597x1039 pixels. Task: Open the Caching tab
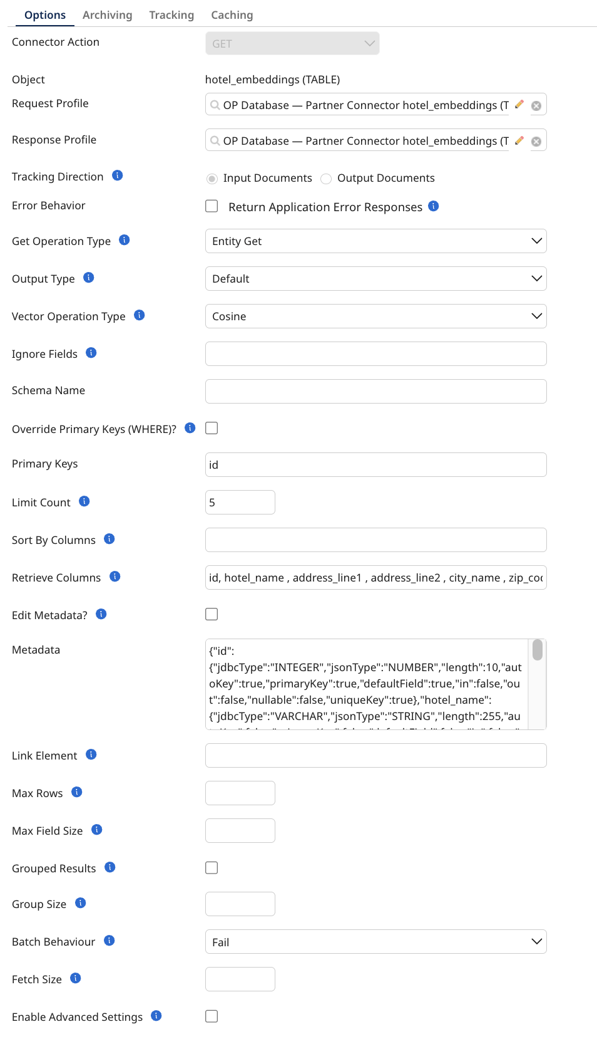click(232, 15)
